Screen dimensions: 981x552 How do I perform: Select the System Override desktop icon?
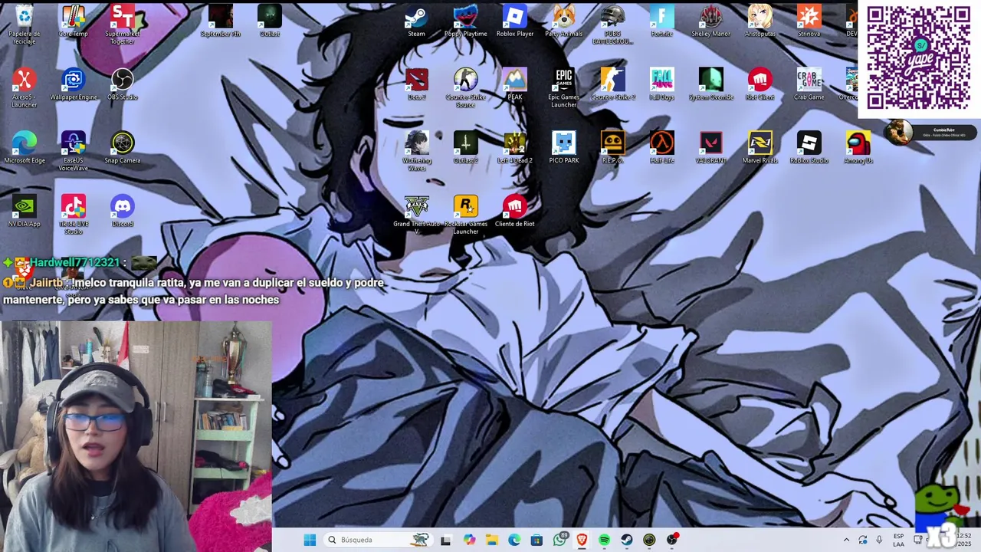coord(710,84)
